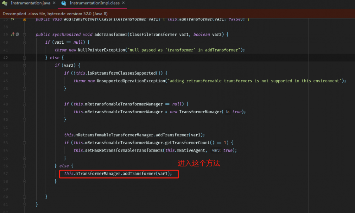Click the overriding-method gutter icon beside line 35
This screenshot has width=355, height=213.
pyautogui.click(x=12, y=19)
